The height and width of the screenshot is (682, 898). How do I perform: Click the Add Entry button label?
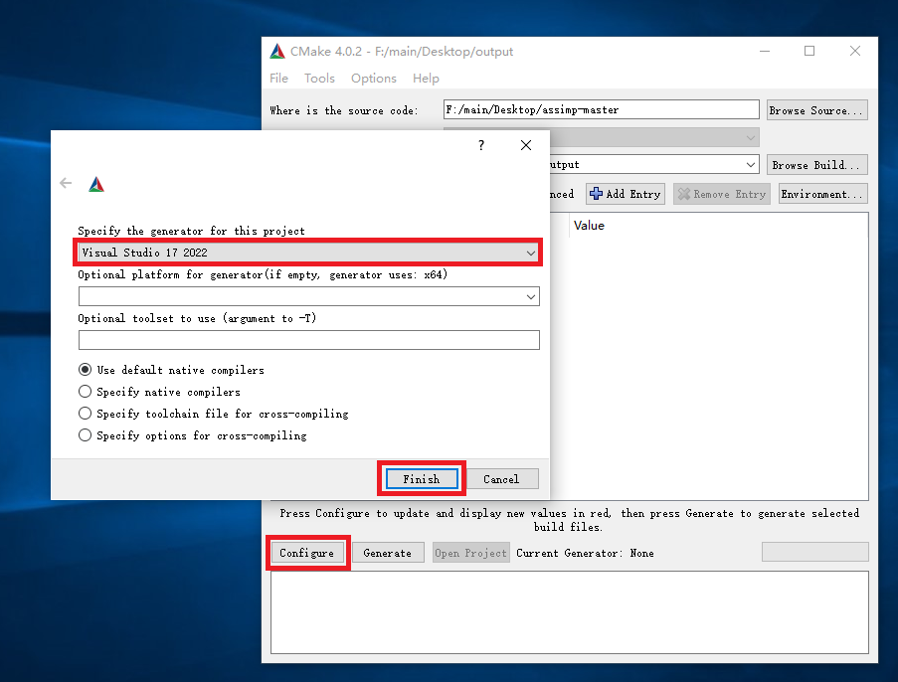pos(633,194)
